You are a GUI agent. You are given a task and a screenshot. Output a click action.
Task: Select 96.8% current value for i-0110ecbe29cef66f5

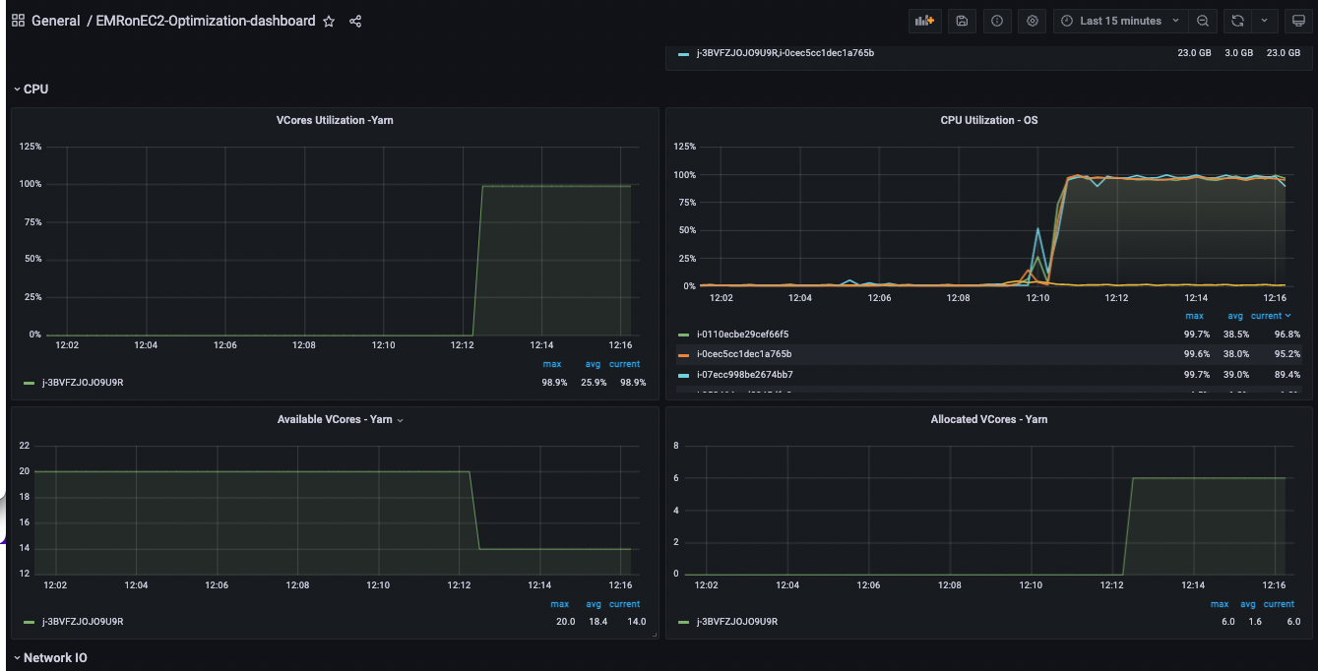pos(1287,335)
